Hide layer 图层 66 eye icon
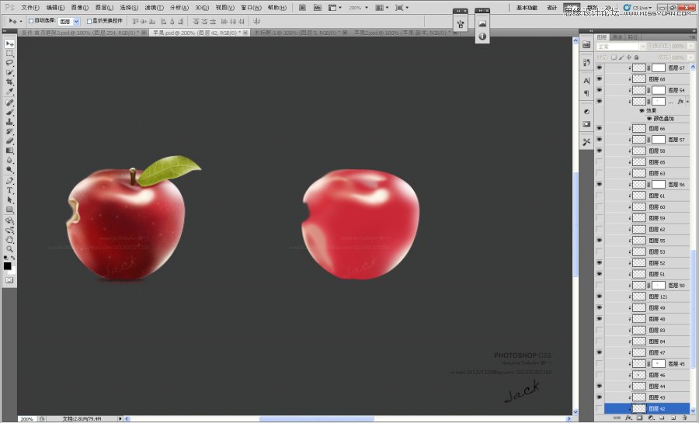Viewport: 699px width, 423px height. click(x=599, y=128)
